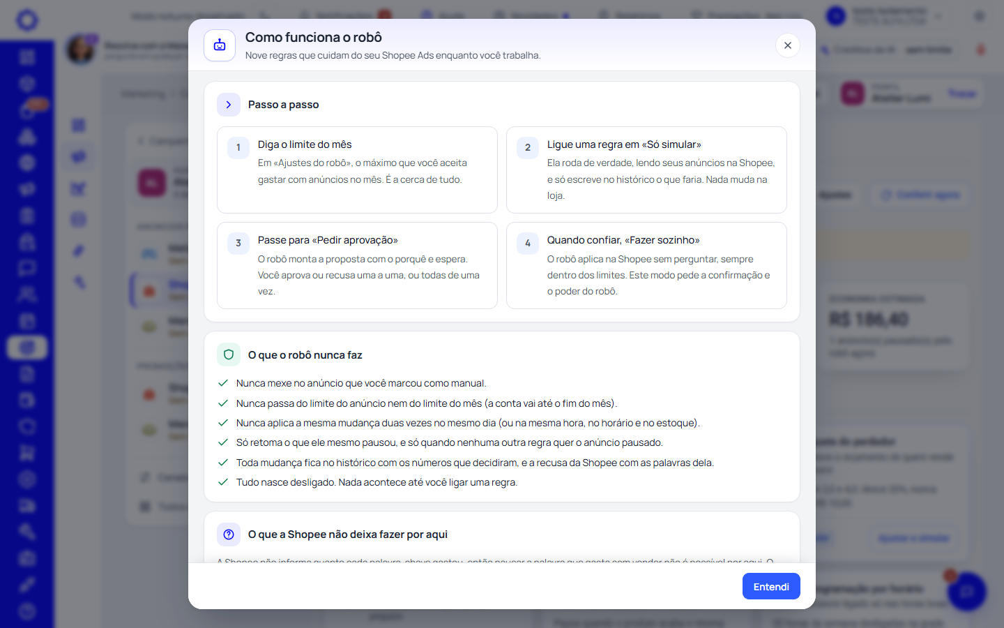Select the 'Ligue uma regra em «Só simular»' title
Screen dimensions: 1004x628
[624, 144]
